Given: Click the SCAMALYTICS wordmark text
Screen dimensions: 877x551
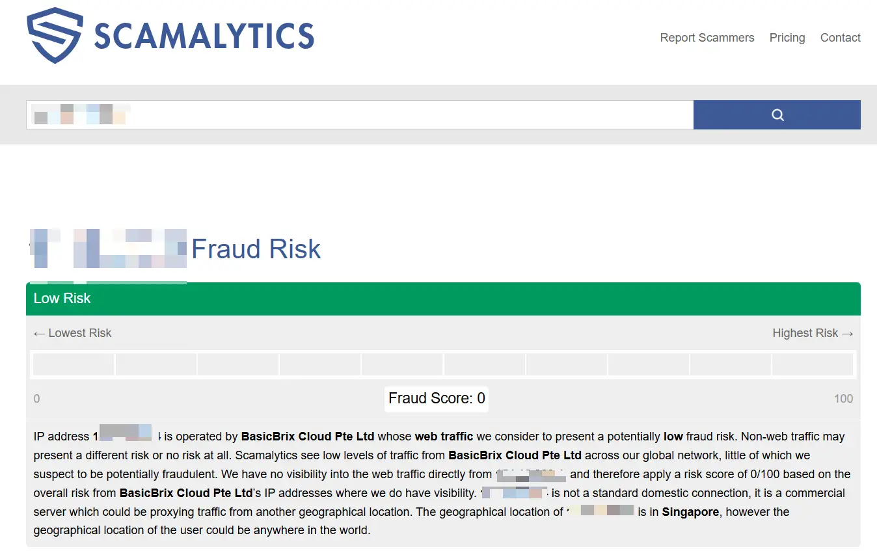Looking at the screenshot, I should point(204,36).
